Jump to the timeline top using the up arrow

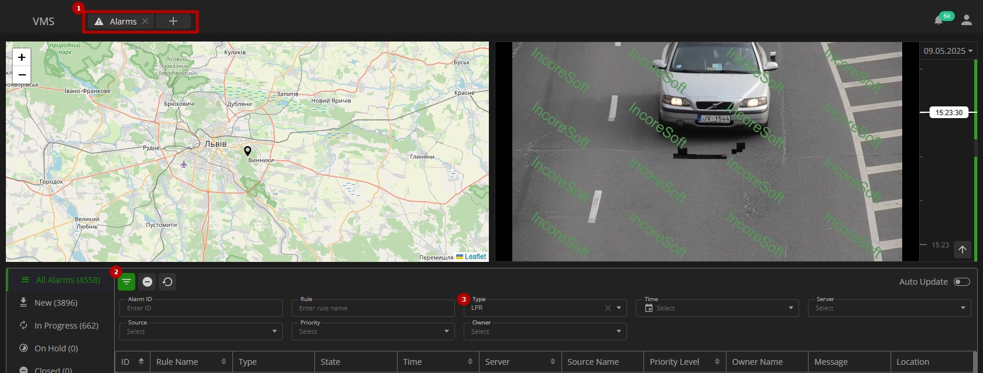pos(963,250)
